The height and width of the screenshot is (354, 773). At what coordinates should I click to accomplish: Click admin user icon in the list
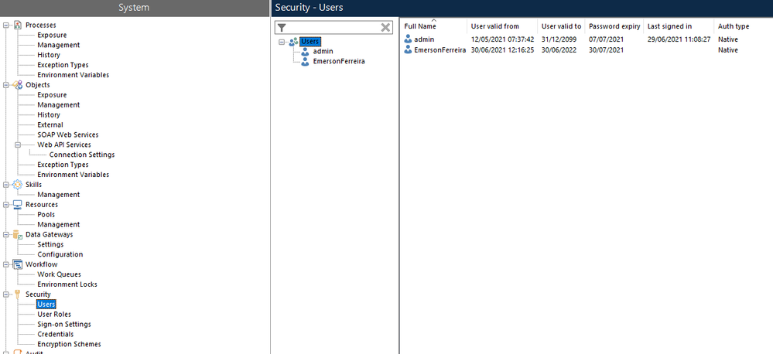tap(409, 39)
